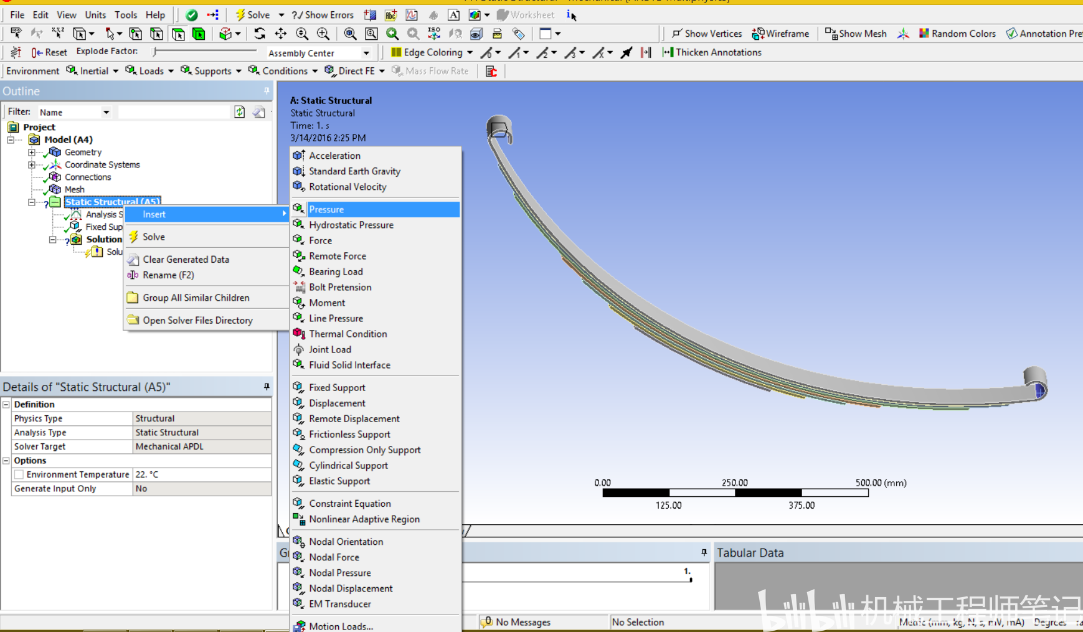The image size is (1083, 632).
Task: Select Moment in the Insert submenu
Action: [376, 303]
